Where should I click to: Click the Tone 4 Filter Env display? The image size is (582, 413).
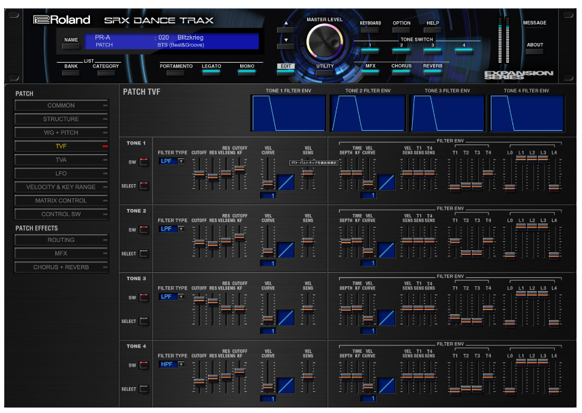click(527, 113)
